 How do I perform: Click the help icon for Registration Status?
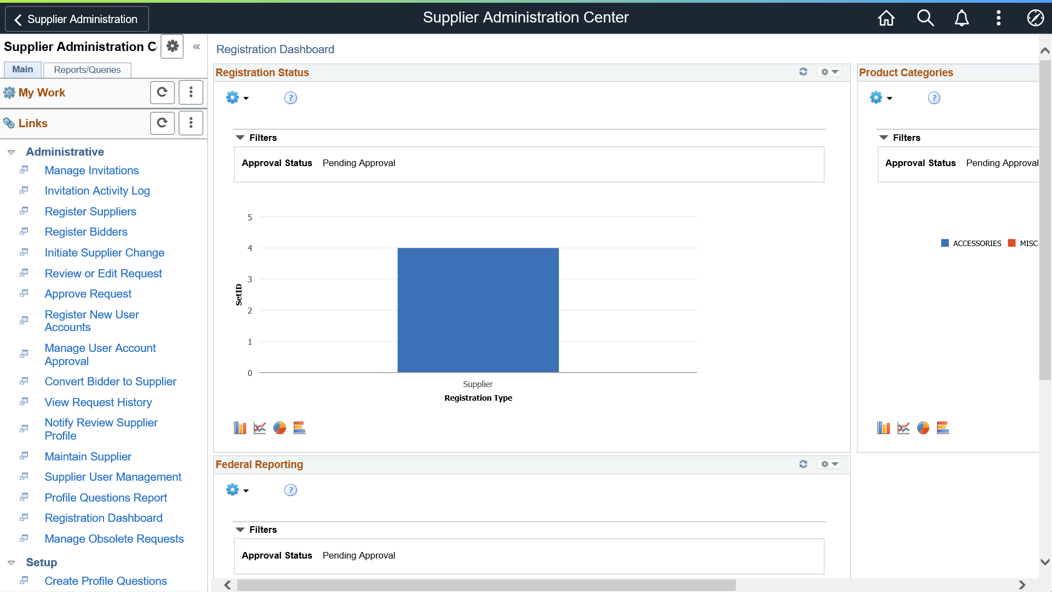pos(290,98)
